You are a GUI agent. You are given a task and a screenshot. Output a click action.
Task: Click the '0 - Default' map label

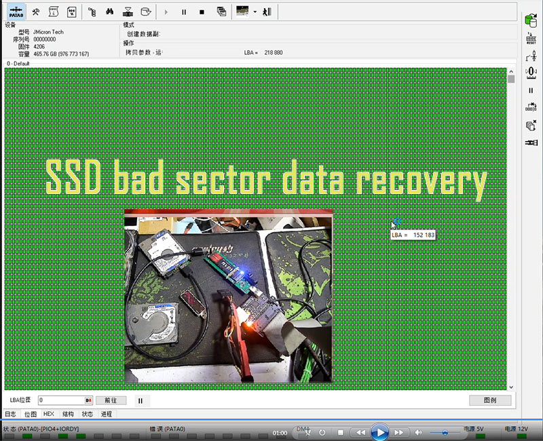(18, 64)
